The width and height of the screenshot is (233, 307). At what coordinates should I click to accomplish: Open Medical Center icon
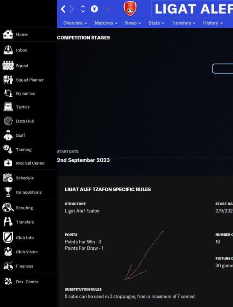coord(8,163)
